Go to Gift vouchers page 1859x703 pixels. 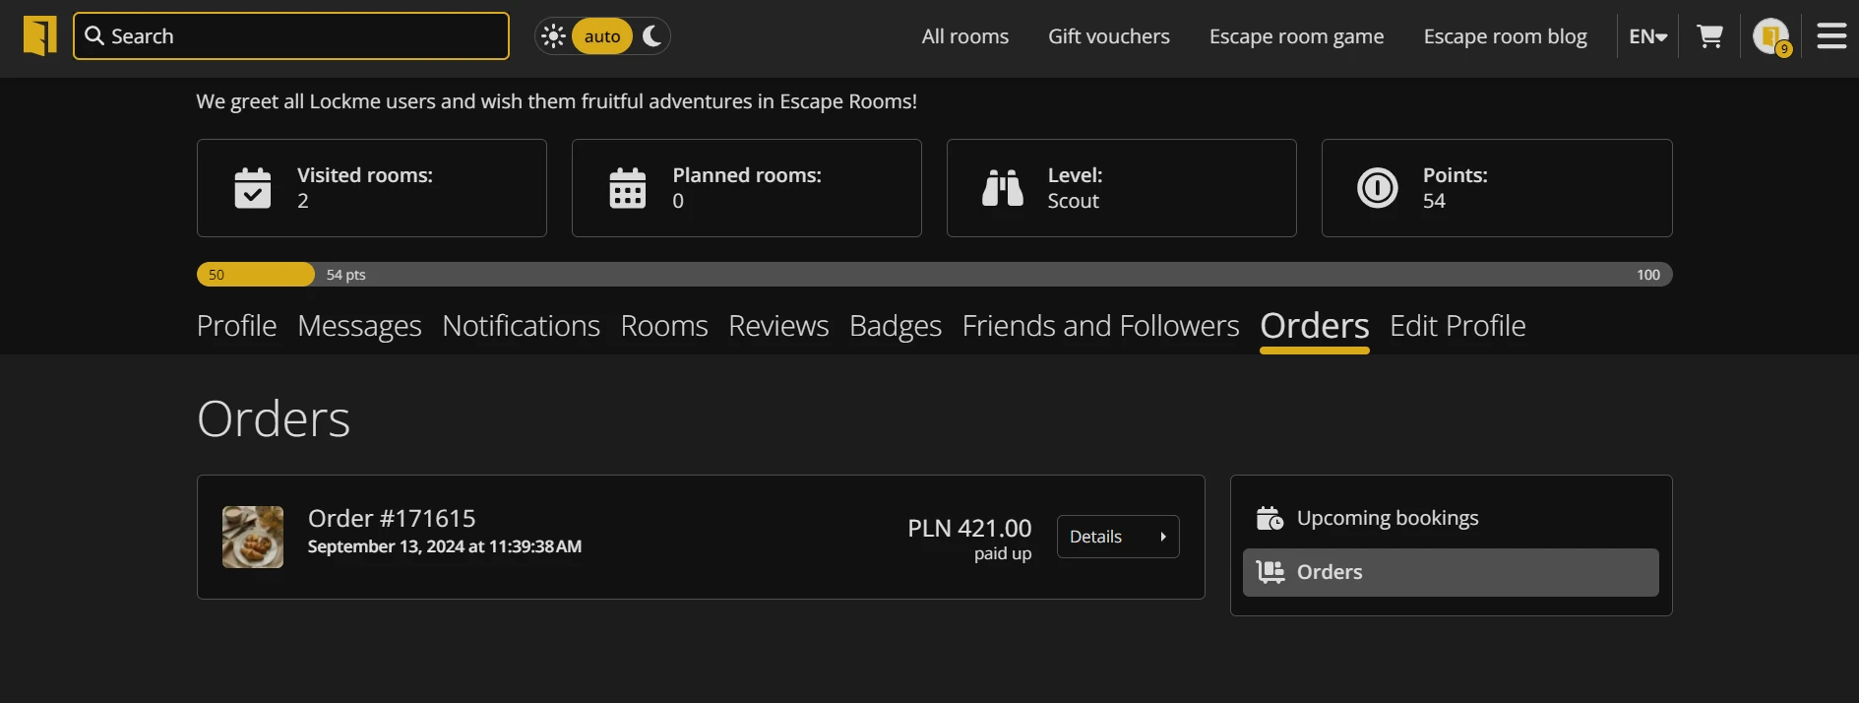coord(1109,36)
